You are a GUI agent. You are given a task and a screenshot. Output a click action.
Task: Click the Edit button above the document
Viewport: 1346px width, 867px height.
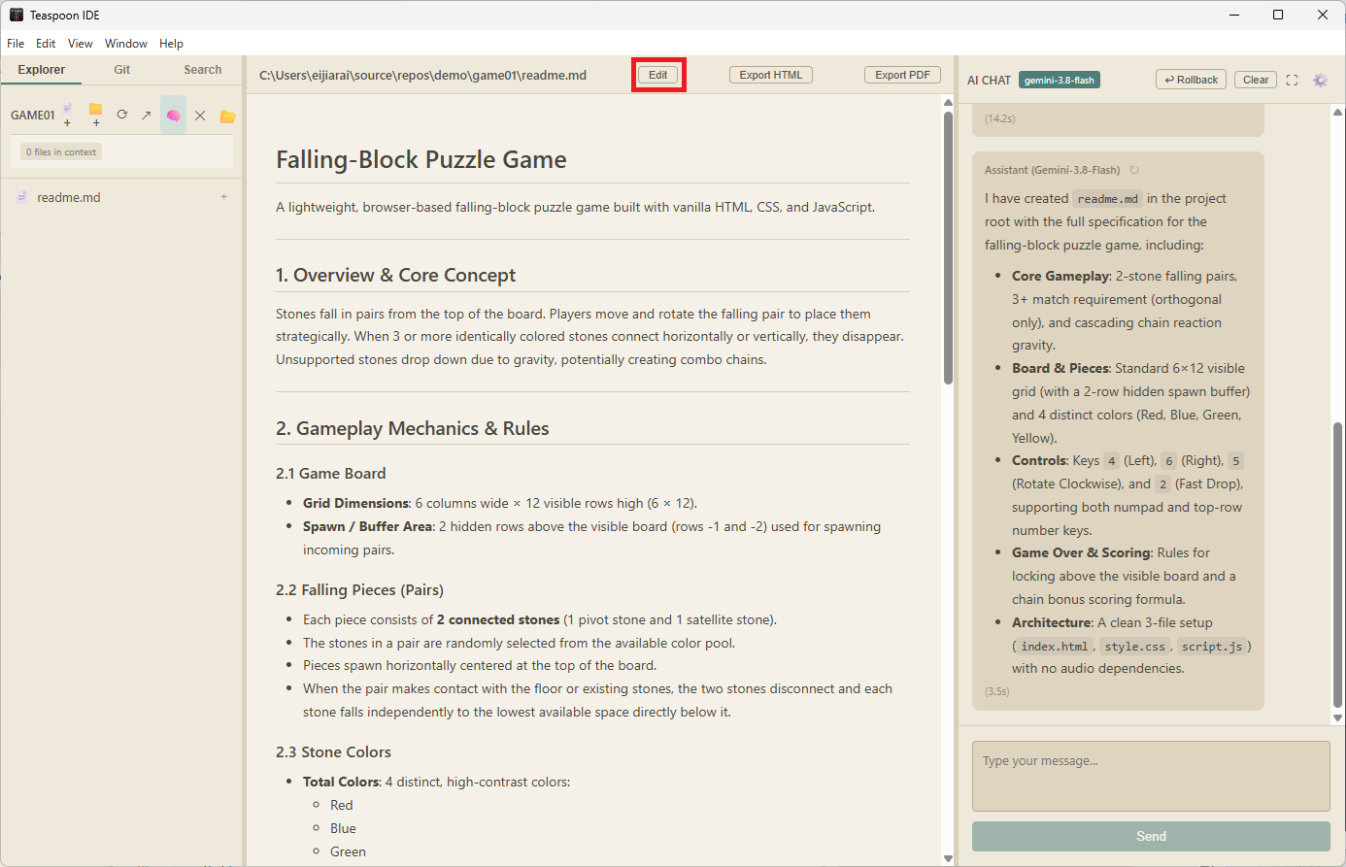pos(658,75)
